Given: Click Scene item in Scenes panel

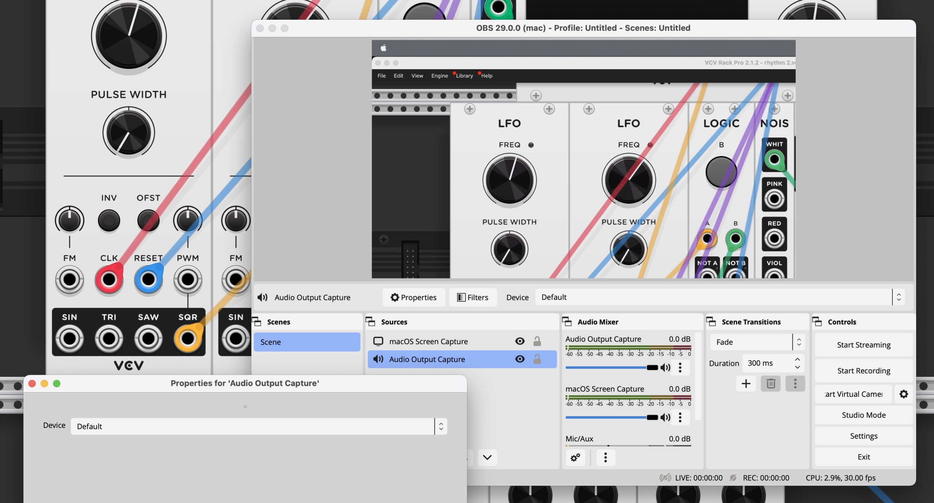Looking at the screenshot, I should coord(305,341).
